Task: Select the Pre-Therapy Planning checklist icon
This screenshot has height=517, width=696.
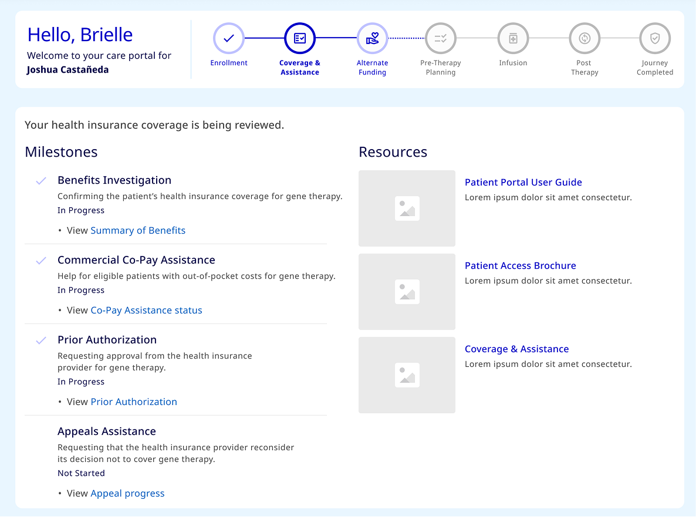Action: click(x=440, y=38)
